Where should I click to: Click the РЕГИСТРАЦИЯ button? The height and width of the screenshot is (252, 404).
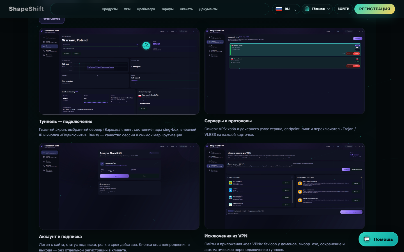375,9
